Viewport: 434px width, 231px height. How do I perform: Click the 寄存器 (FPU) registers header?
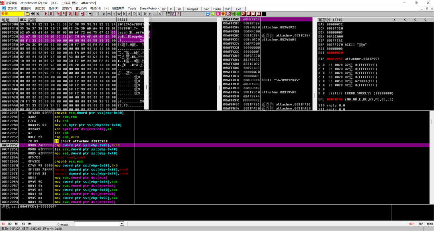330,20
